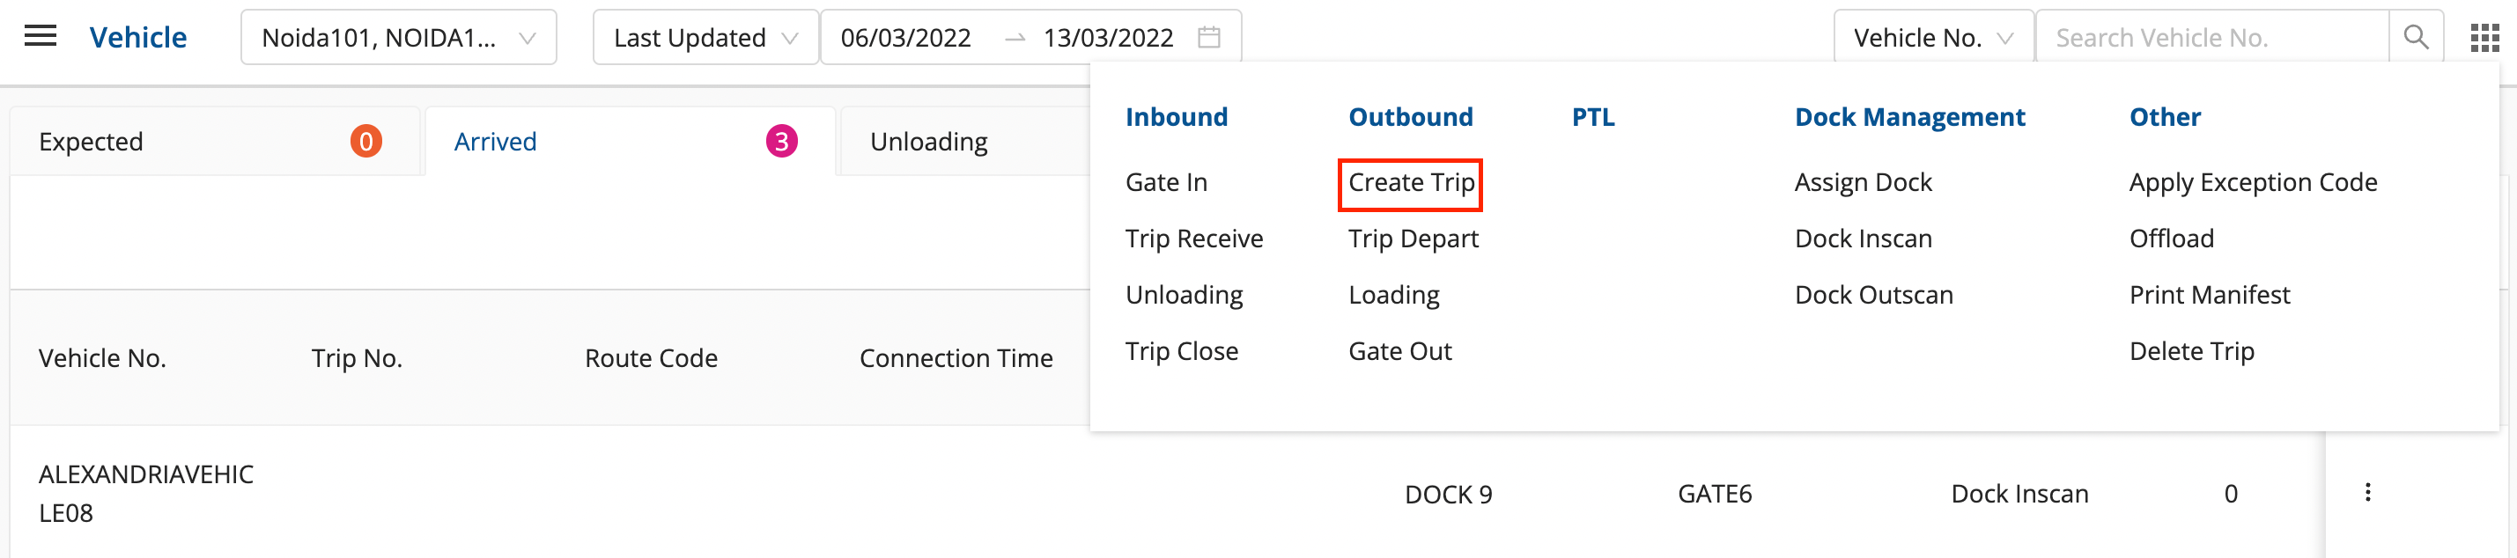The image size is (2517, 558).
Task: Open the three-dot row actions menu
Action: (2367, 493)
